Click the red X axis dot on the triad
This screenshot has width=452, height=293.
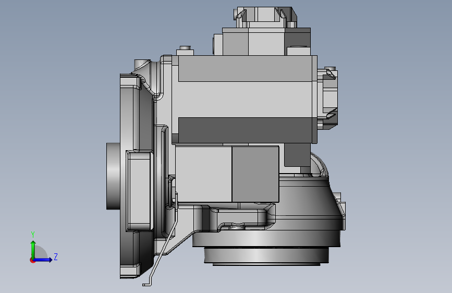[32, 261]
